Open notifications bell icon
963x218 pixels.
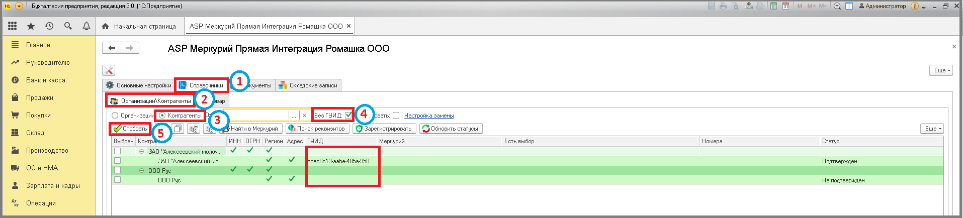point(86,26)
